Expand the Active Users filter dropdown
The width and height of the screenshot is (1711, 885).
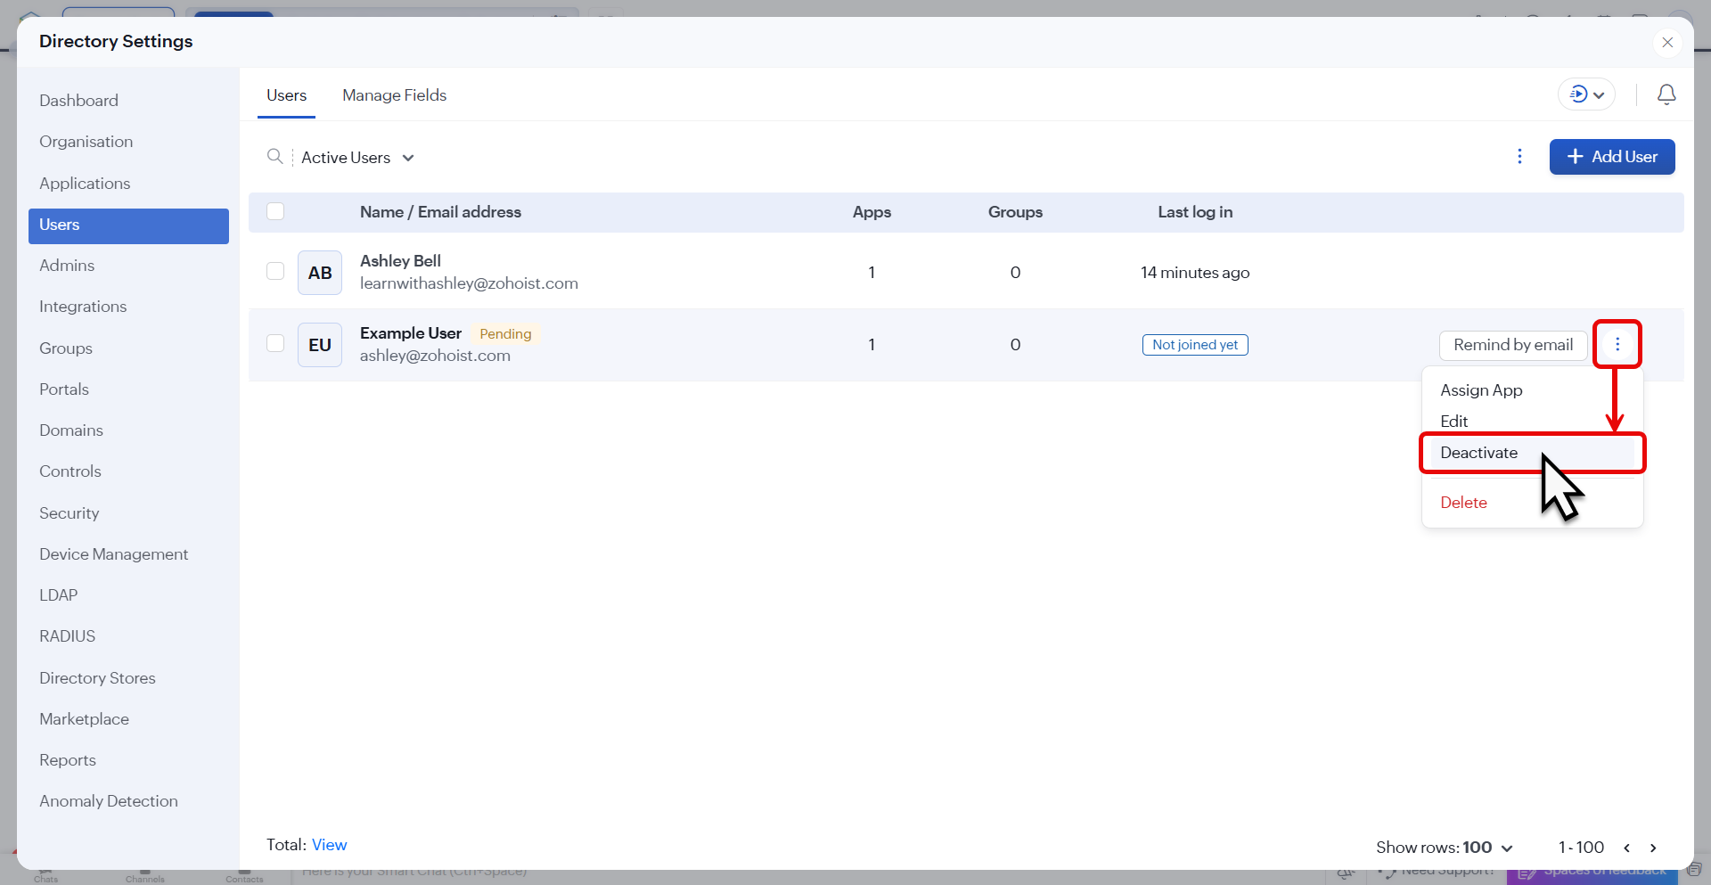[x=357, y=158]
